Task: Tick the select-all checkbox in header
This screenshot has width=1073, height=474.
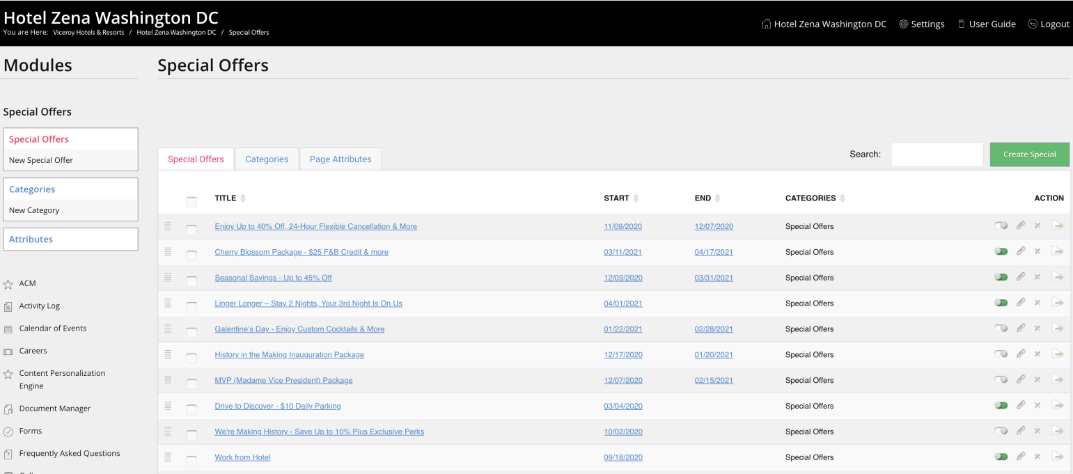Action: (191, 202)
